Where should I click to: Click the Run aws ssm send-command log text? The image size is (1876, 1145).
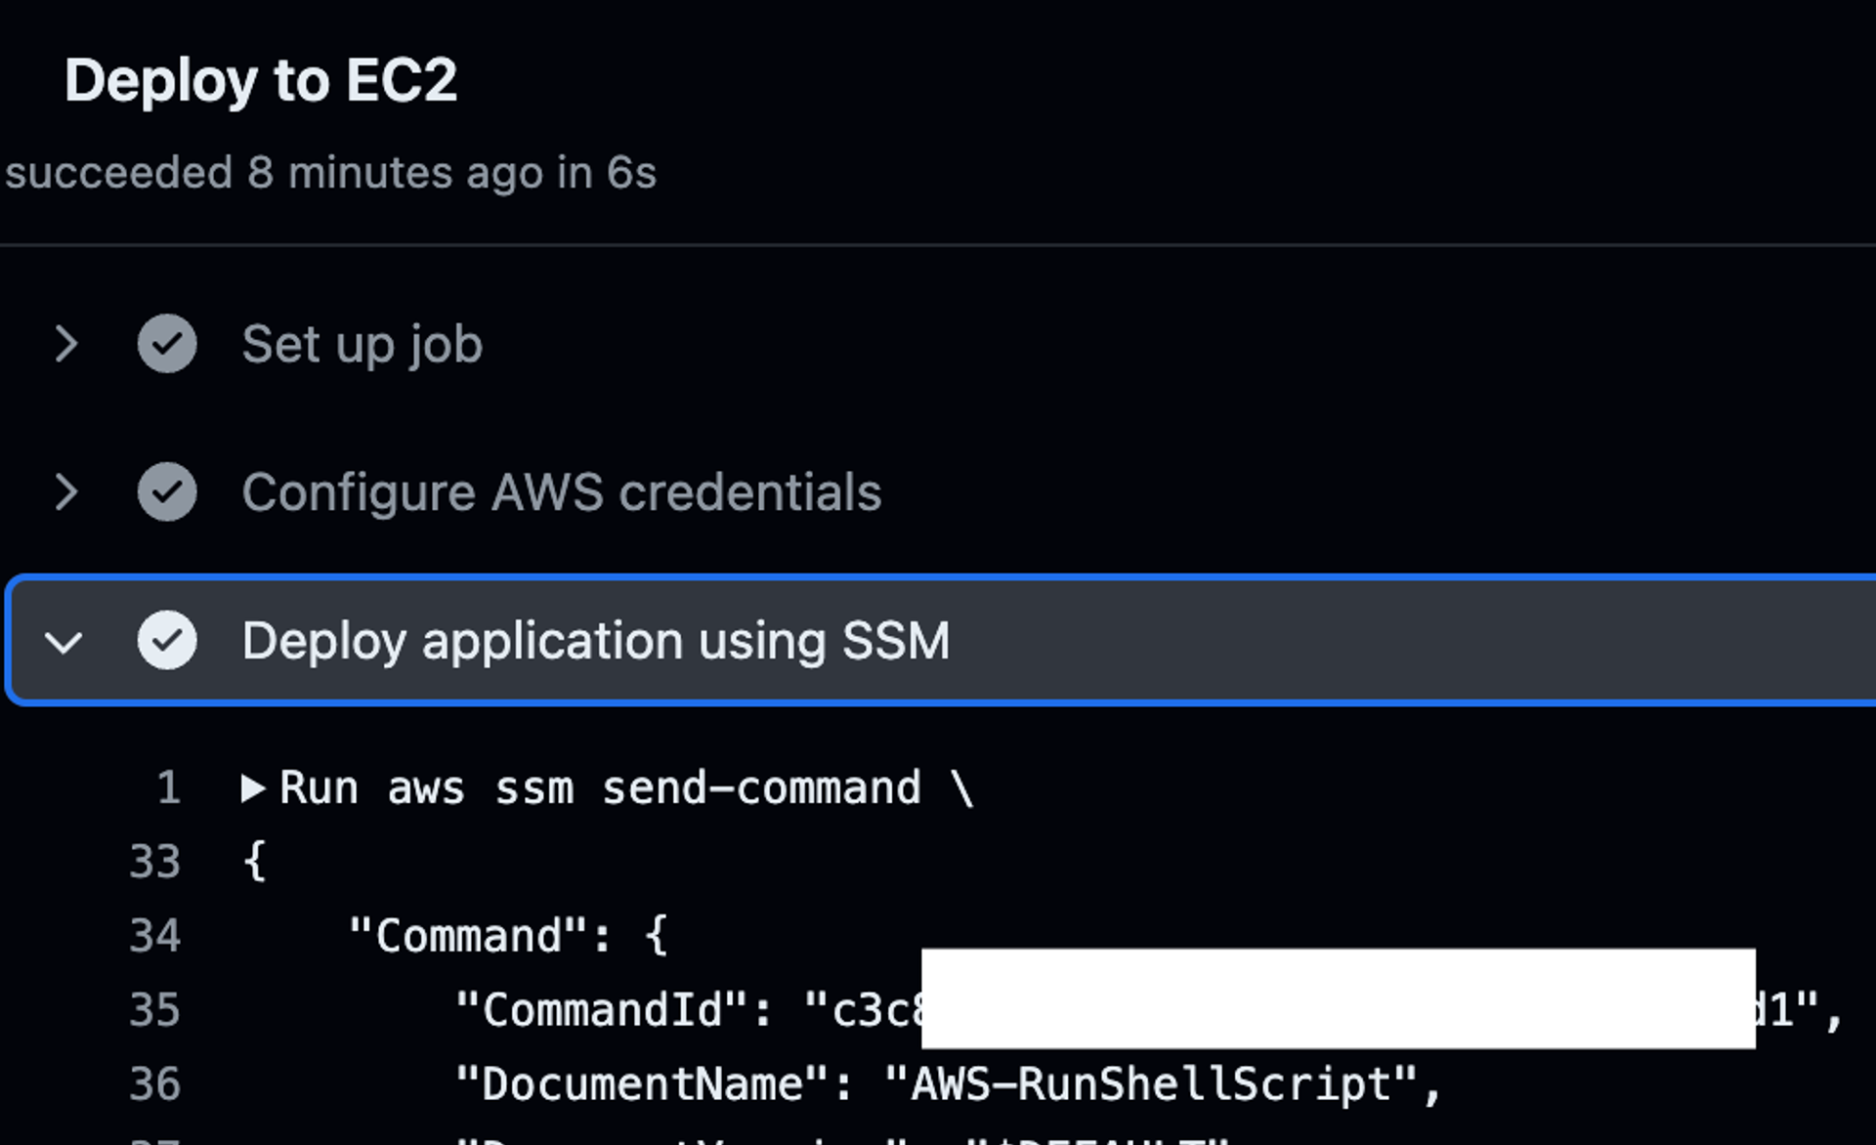[625, 788]
